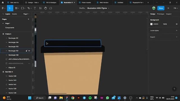Viewport: 180px width, 101px height.
Task: Select the Comment tool
Action: (51, 8)
